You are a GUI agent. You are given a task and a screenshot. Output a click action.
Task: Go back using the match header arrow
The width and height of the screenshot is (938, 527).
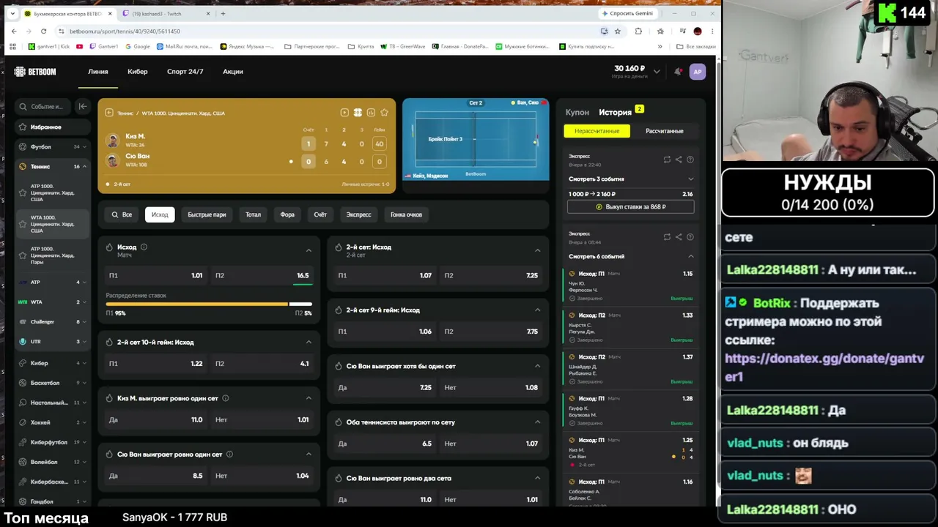(109, 113)
